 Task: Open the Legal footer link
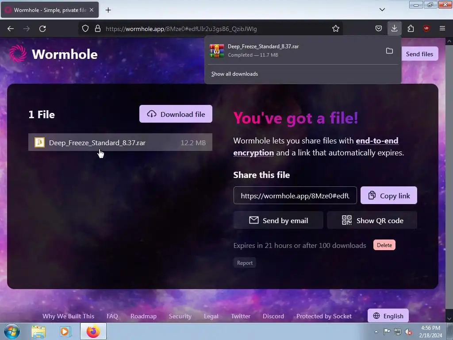tap(211, 316)
